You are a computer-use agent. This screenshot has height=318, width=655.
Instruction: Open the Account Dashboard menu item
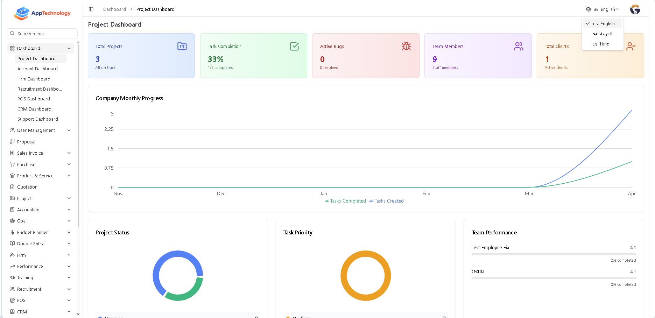click(x=37, y=69)
